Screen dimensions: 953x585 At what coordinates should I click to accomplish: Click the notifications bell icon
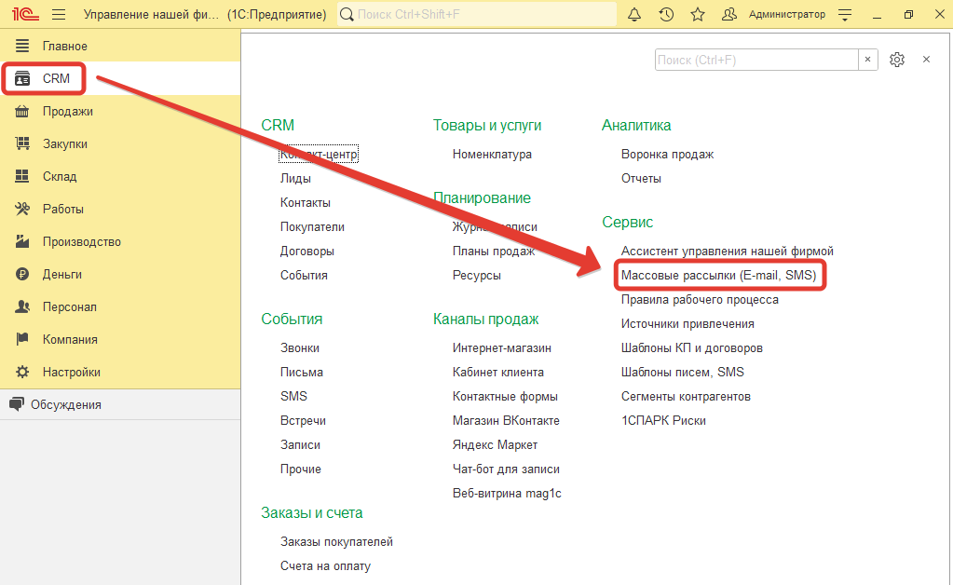633,14
